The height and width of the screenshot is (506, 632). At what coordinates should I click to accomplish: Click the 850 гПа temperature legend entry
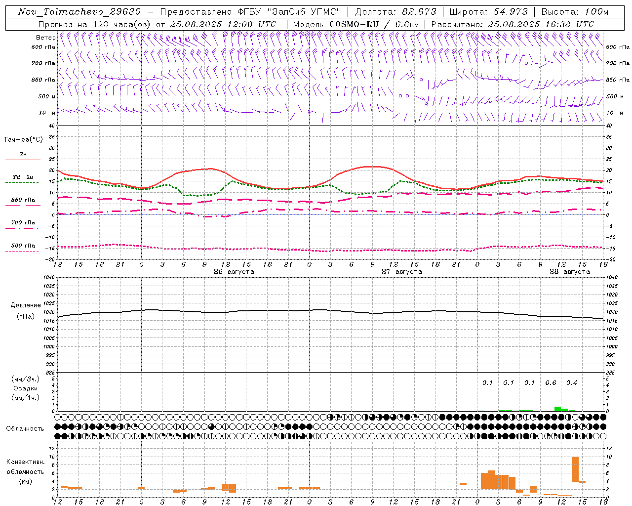23,200
